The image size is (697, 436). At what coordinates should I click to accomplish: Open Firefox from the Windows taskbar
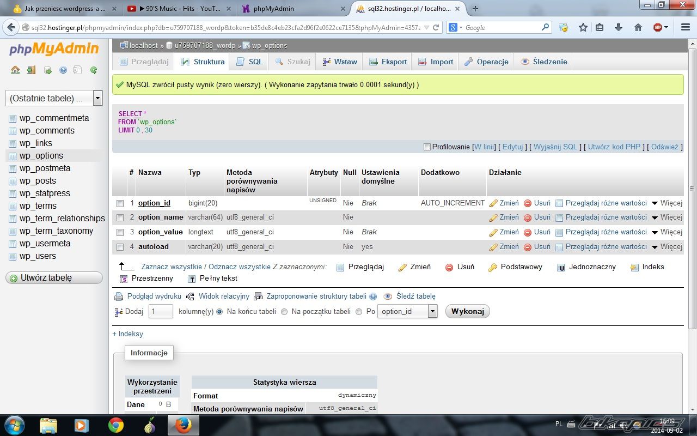click(x=184, y=425)
